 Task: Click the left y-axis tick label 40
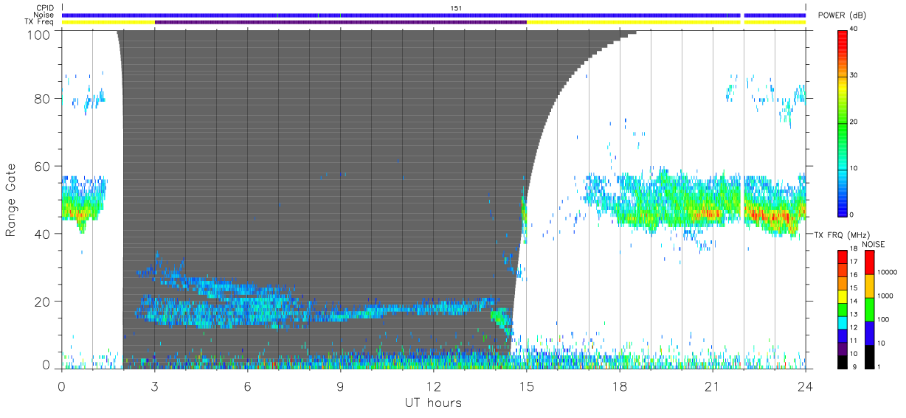(43, 234)
